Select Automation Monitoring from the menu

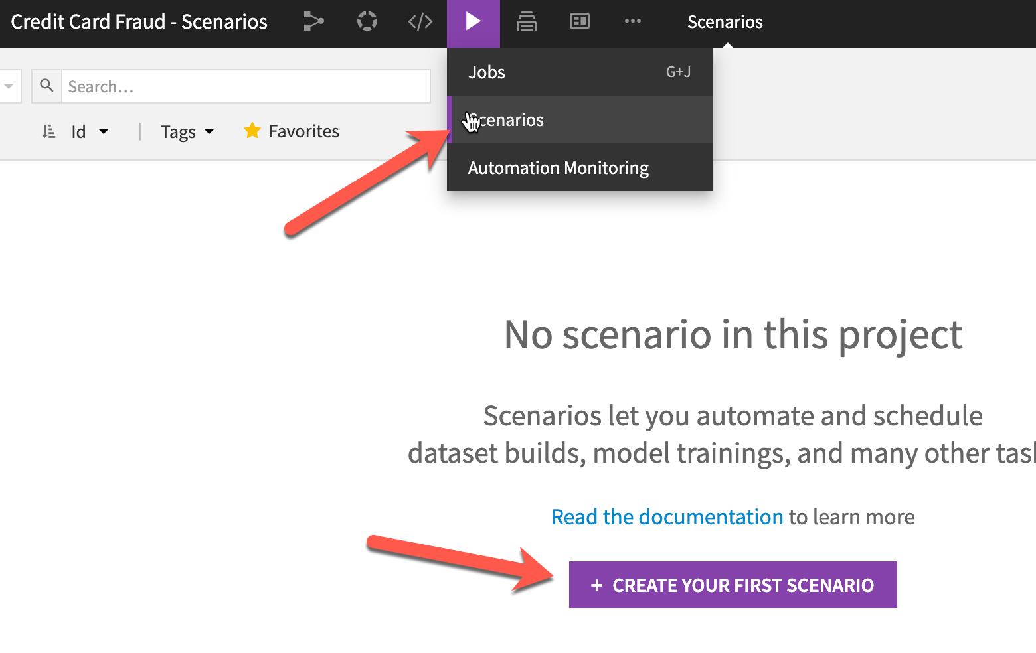pyautogui.click(x=558, y=167)
